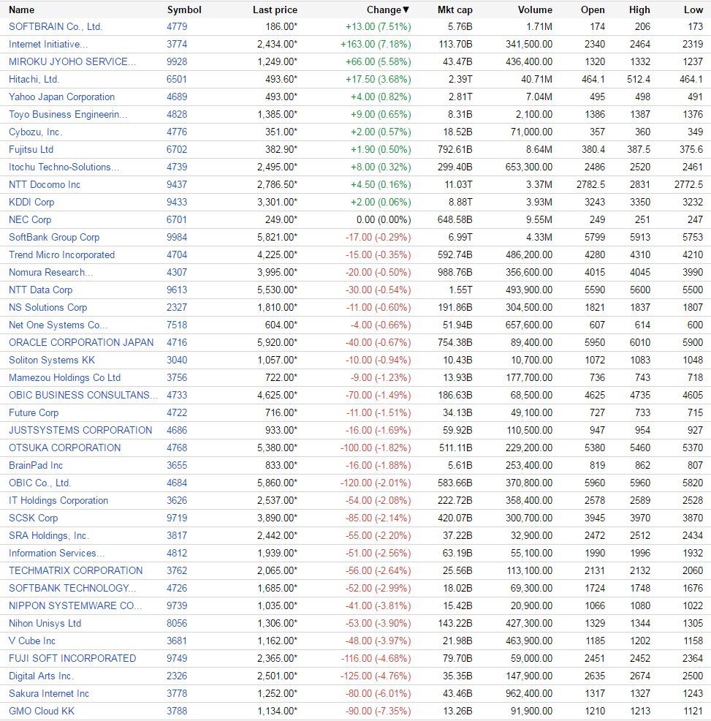Open KDDI Corp company link
711x721 pixels.
coord(31,202)
